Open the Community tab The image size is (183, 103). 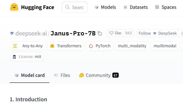click(x=99, y=75)
